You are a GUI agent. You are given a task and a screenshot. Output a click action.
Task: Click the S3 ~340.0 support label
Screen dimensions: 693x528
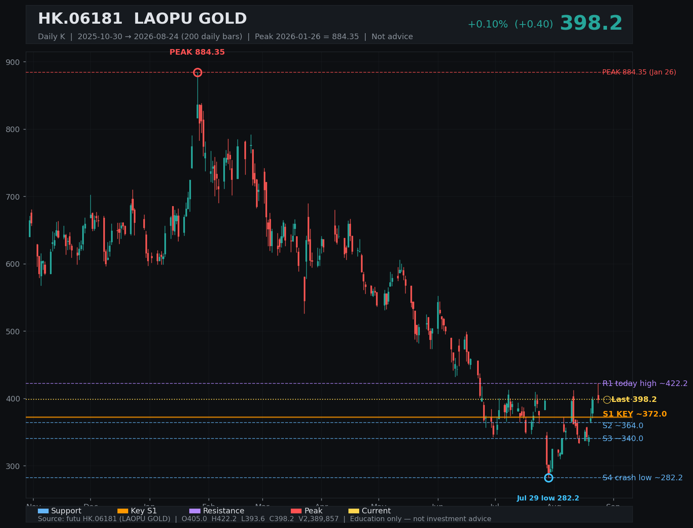click(x=623, y=438)
